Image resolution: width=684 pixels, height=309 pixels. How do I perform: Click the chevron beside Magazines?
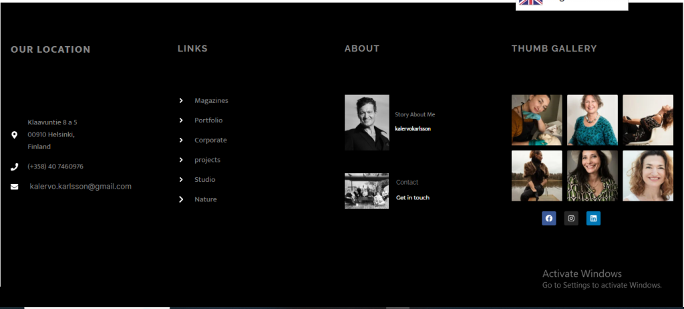181,100
